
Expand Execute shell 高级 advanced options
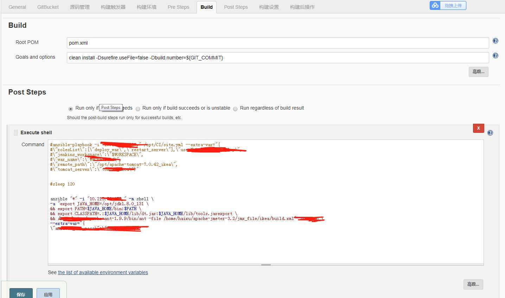pos(473,284)
